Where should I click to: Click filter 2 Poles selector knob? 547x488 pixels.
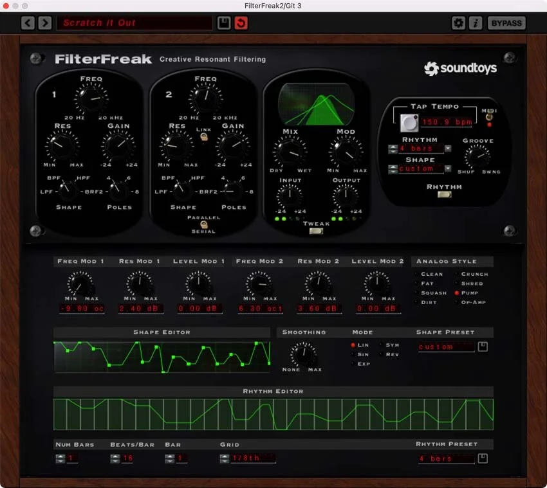pyautogui.click(x=233, y=190)
